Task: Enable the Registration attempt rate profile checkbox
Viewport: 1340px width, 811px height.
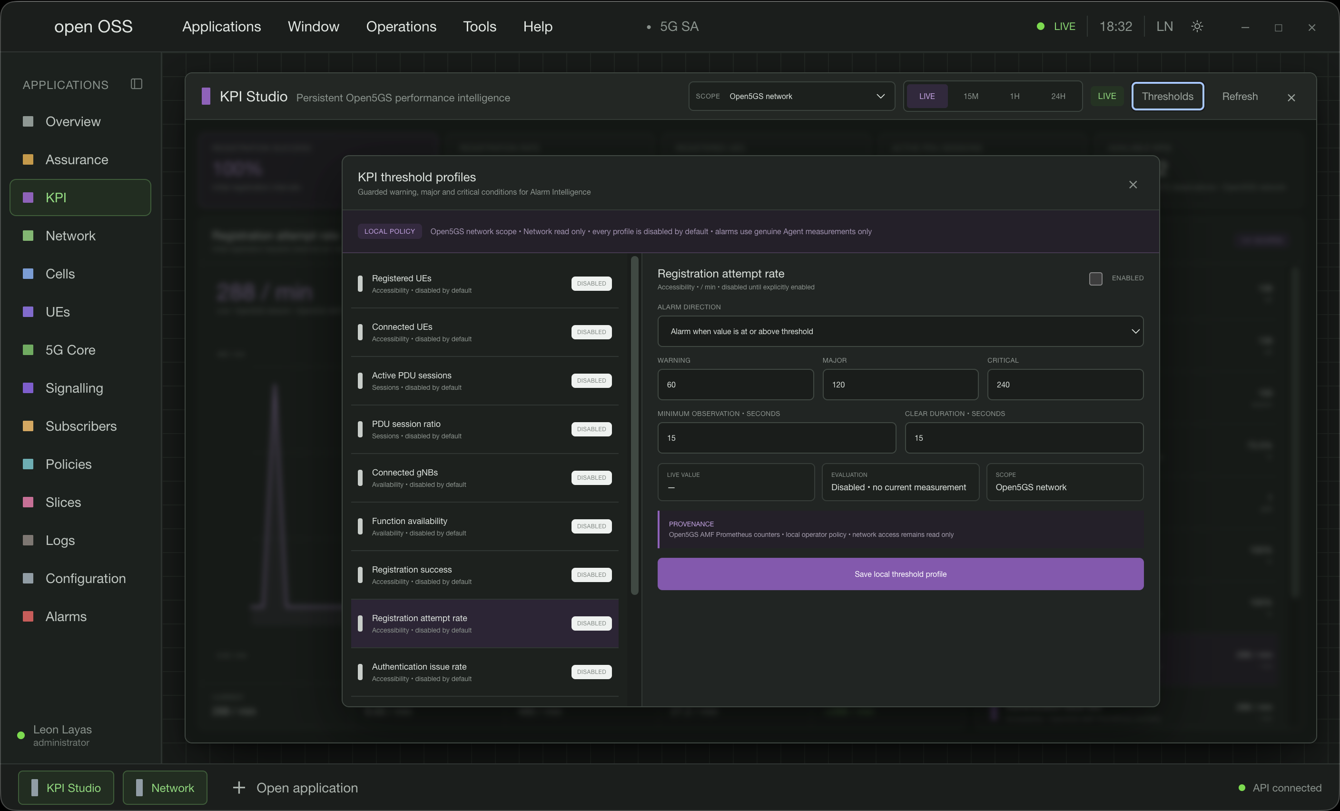Action: click(1096, 278)
